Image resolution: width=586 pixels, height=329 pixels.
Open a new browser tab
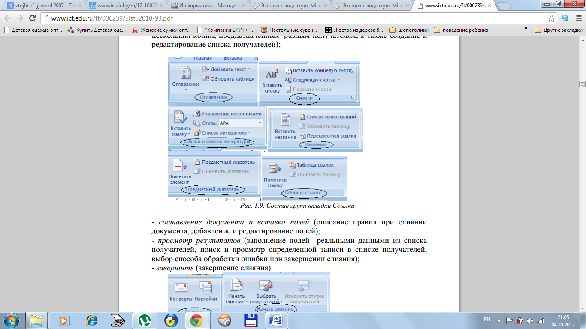point(504,6)
